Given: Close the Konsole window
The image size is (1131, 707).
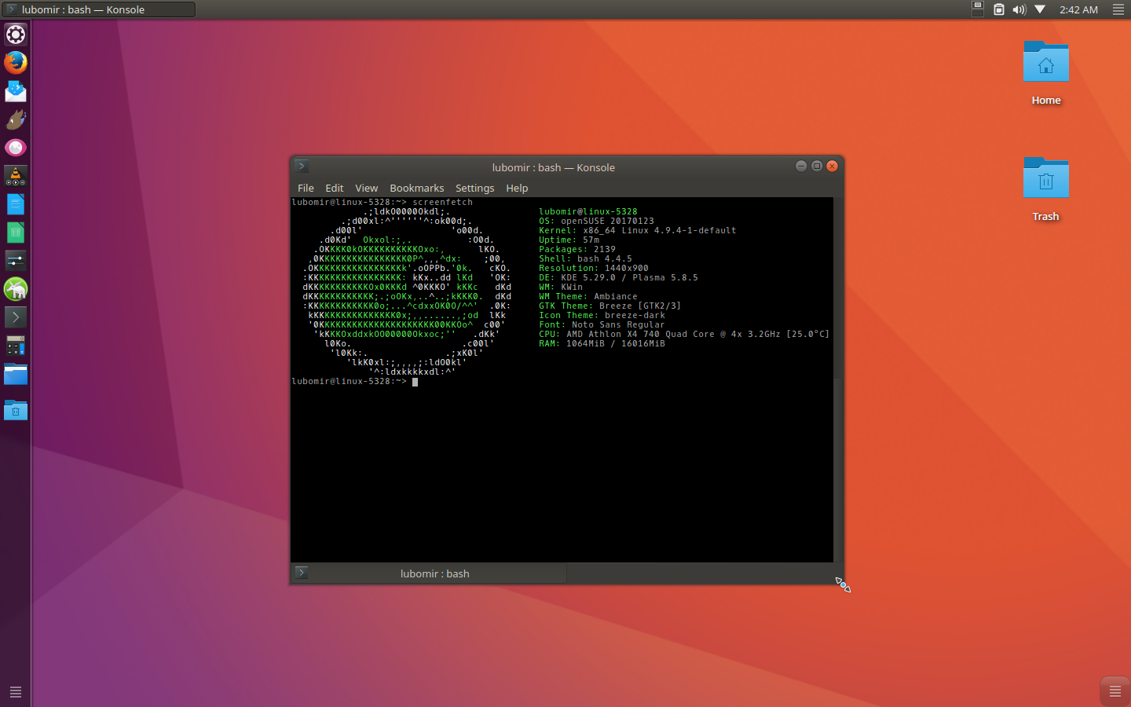Looking at the screenshot, I should point(833,166).
